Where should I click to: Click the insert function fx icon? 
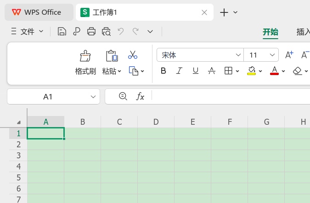coord(140,96)
